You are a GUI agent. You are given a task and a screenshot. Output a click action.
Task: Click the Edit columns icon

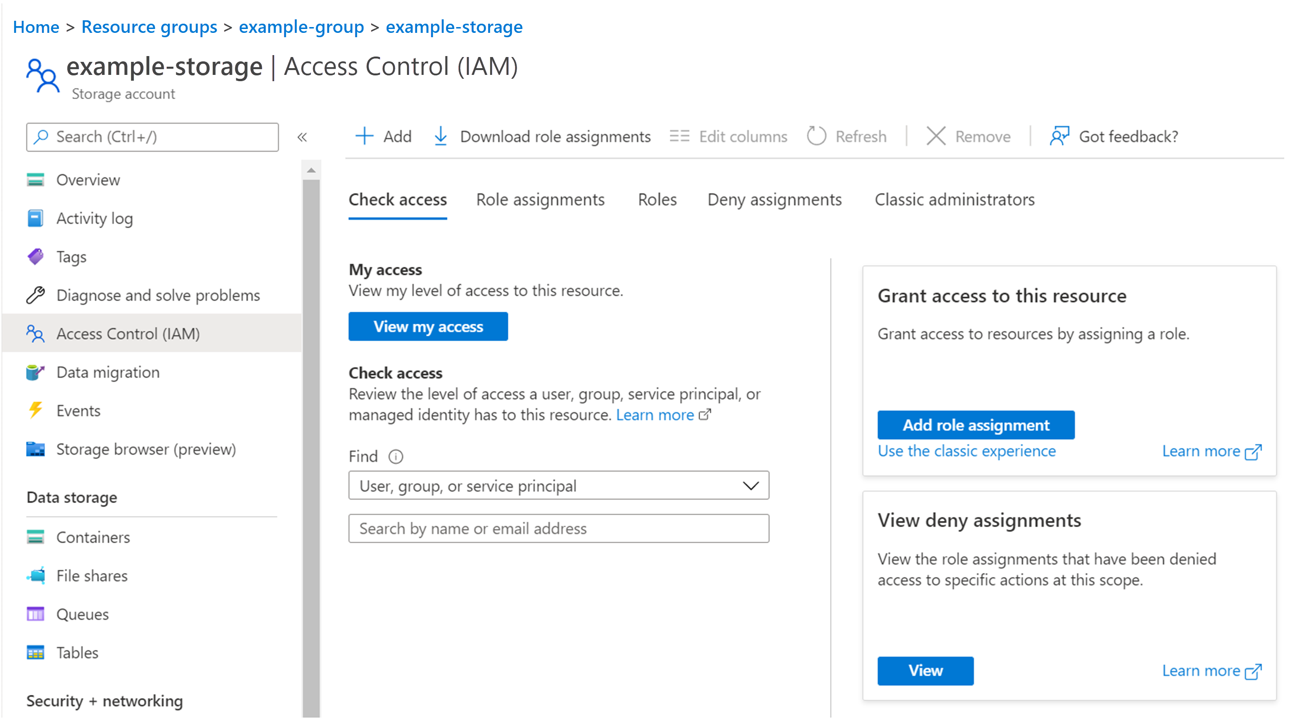click(680, 136)
